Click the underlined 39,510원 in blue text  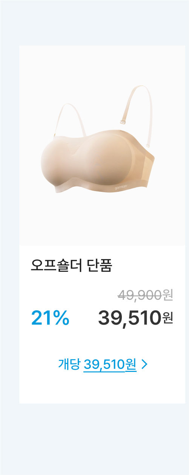click(x=110, y=365)
